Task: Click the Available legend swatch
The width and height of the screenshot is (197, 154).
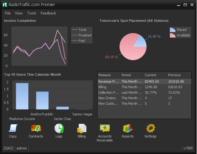Action: [x=173, y=35]
